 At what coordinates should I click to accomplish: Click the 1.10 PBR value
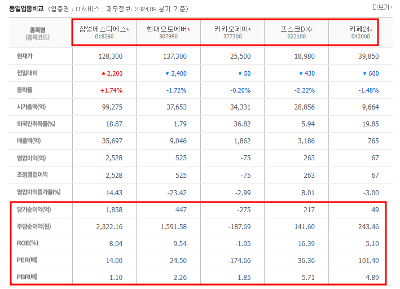(x=116, y=278)
